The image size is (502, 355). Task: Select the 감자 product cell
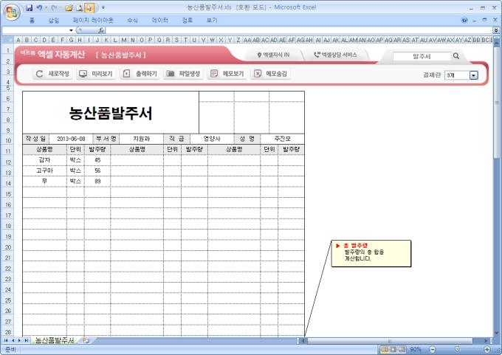click(x=44, y=160)
